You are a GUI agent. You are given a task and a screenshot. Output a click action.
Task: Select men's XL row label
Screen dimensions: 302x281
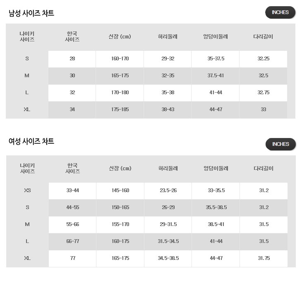(x=27, y=110)
